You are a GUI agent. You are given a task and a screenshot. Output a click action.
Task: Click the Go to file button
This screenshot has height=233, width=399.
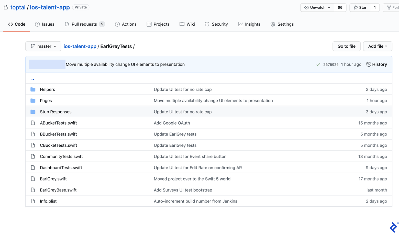click(346, 46)
